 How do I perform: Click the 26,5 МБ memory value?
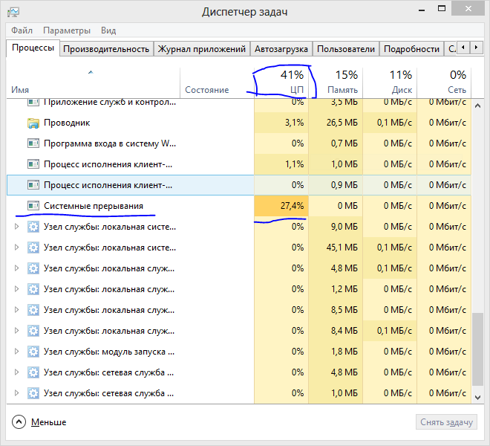tap(342, 123)
